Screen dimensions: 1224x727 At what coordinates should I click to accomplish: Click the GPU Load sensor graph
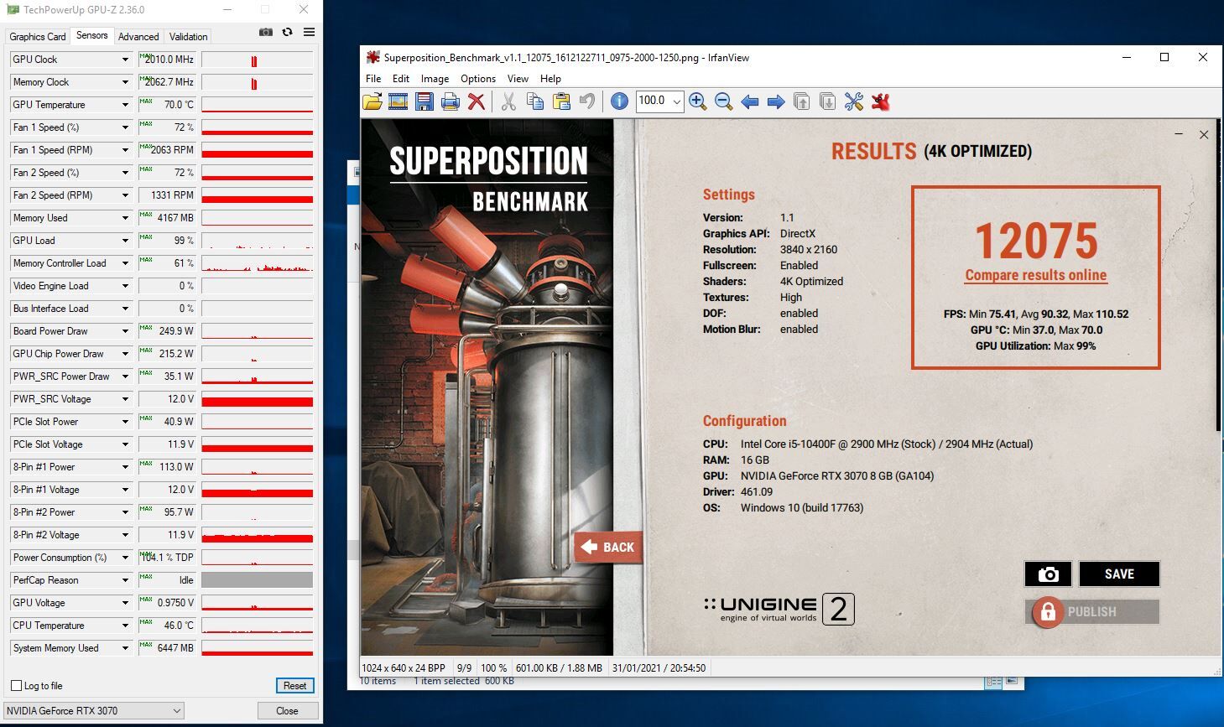(x=258, y=241)
